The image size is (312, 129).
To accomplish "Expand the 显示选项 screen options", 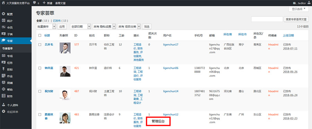I will [299, 9].
